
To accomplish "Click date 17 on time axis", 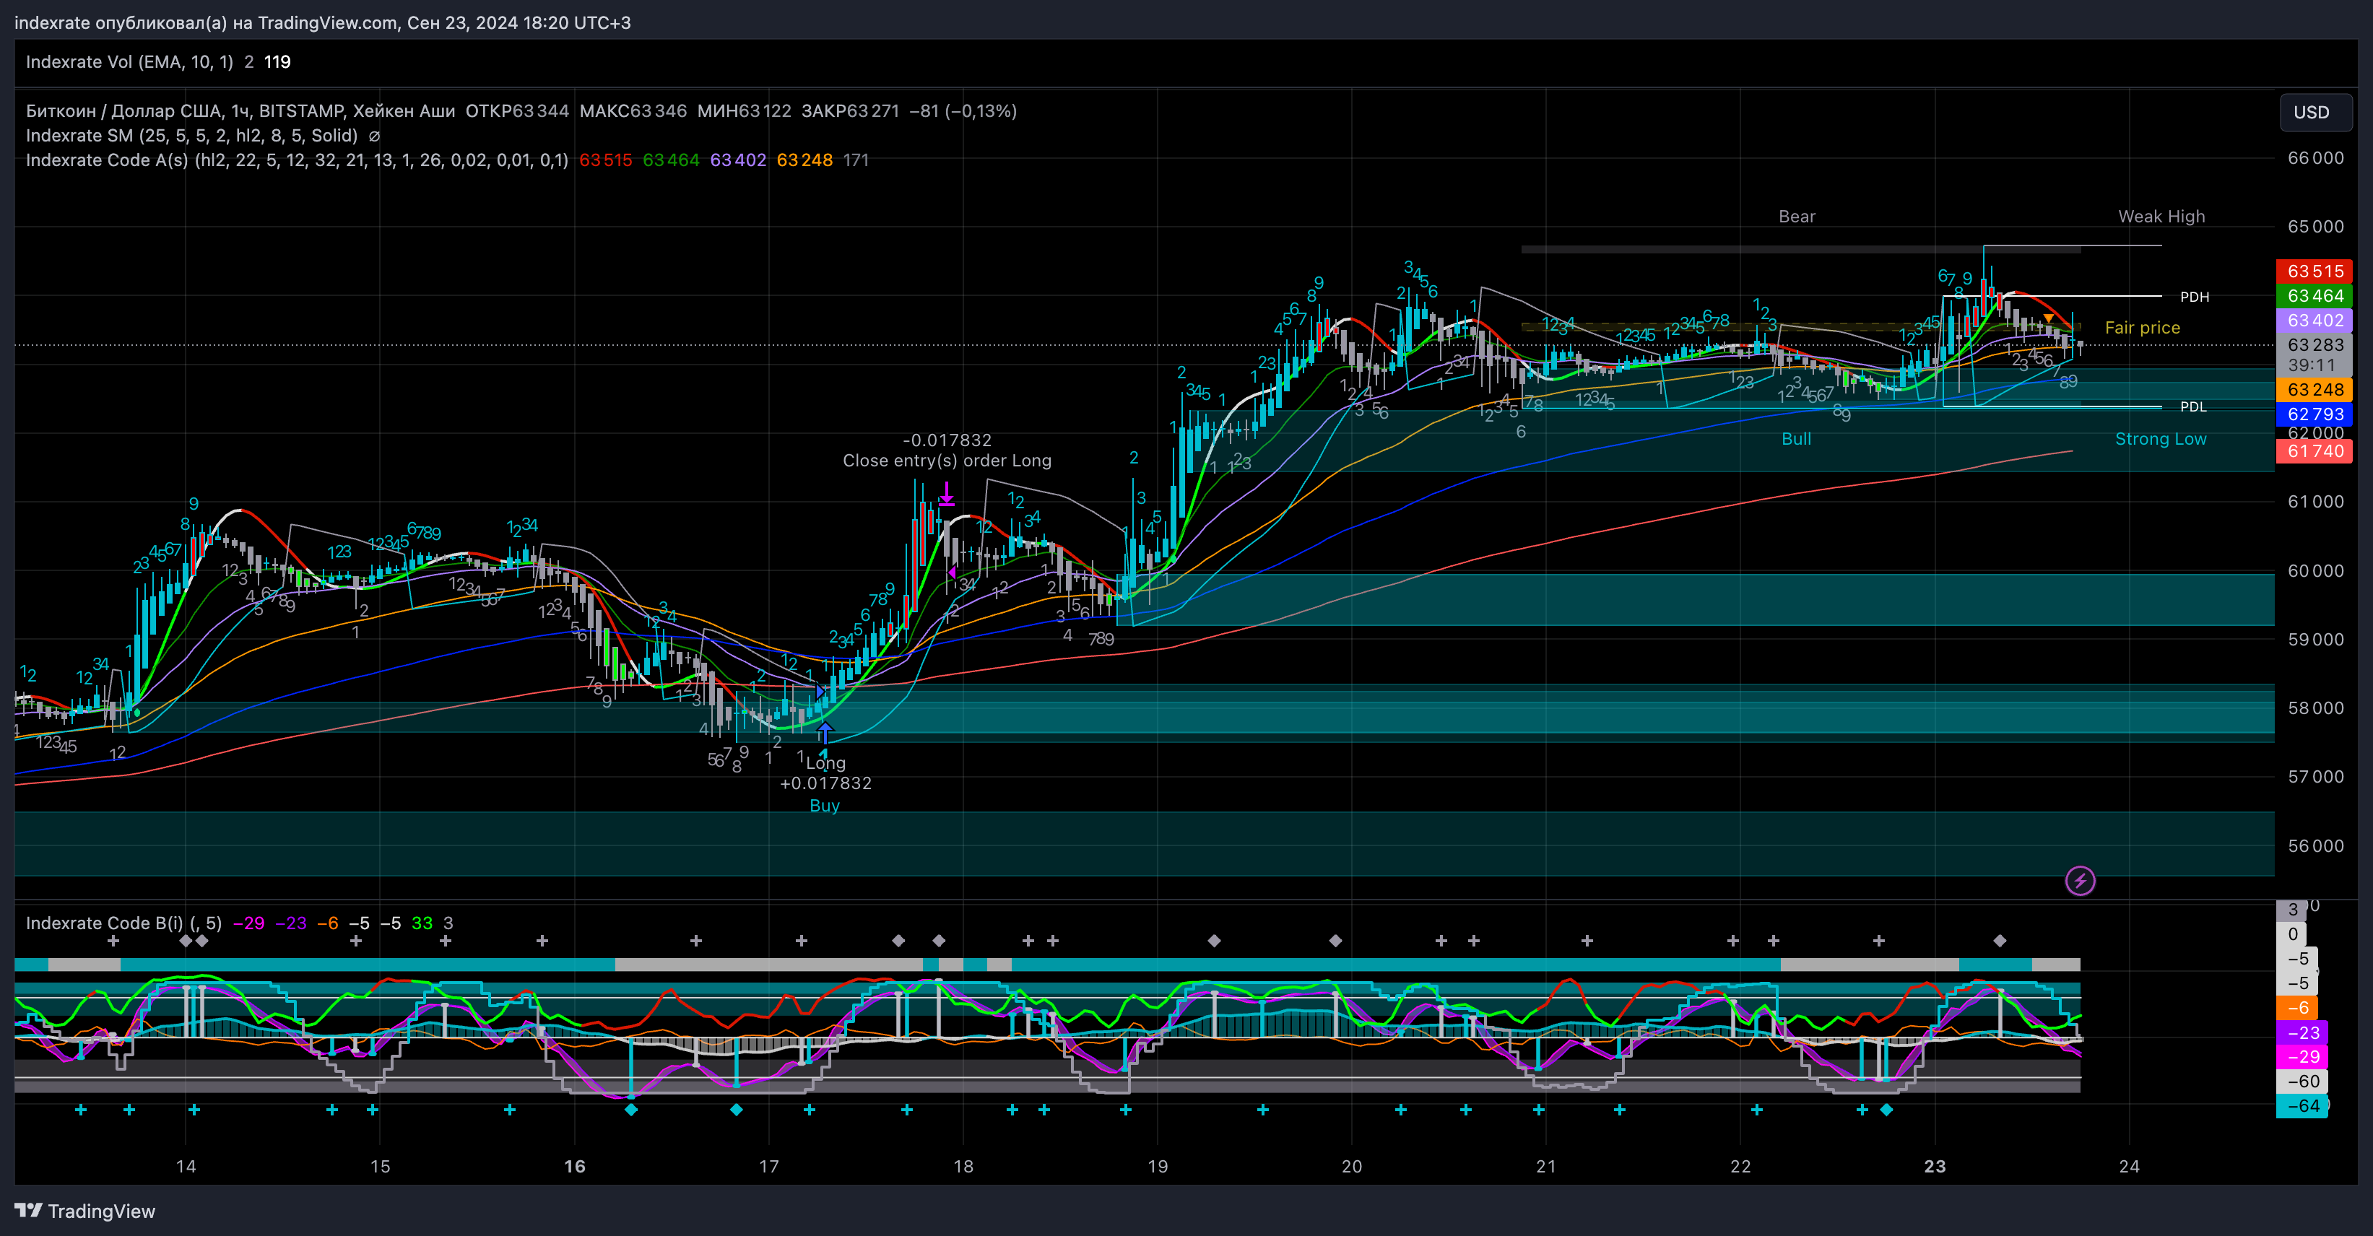I will [768, 1166].
